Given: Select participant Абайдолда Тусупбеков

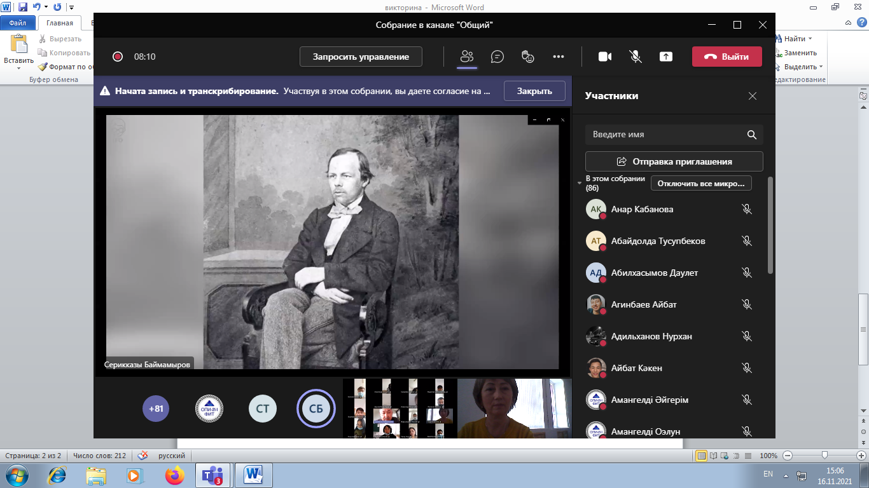Looking at the screenshot, I should (x=669, y=241).
